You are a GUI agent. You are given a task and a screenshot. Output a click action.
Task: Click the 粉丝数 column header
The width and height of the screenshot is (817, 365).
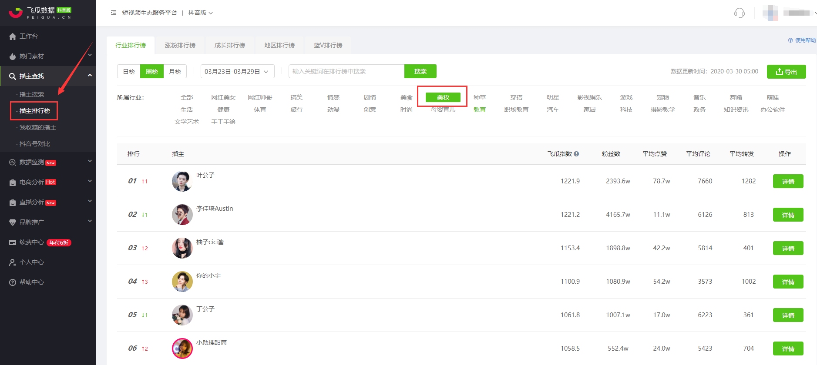(x=611, y=154)
